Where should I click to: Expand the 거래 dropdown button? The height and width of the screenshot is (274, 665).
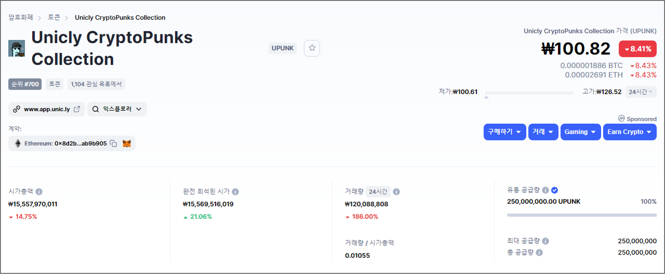(x=543, y=132)
